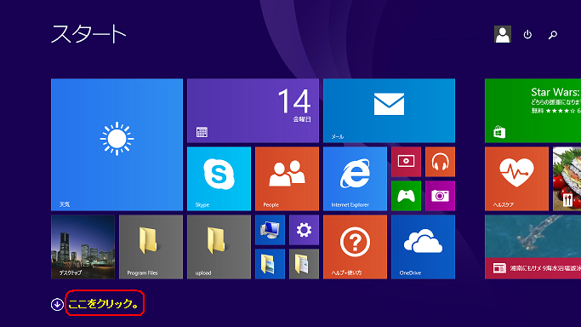This screenshot has width=581, height=327.
Task: Open the Program Files folder tile
Action: (x=151, y=247)
